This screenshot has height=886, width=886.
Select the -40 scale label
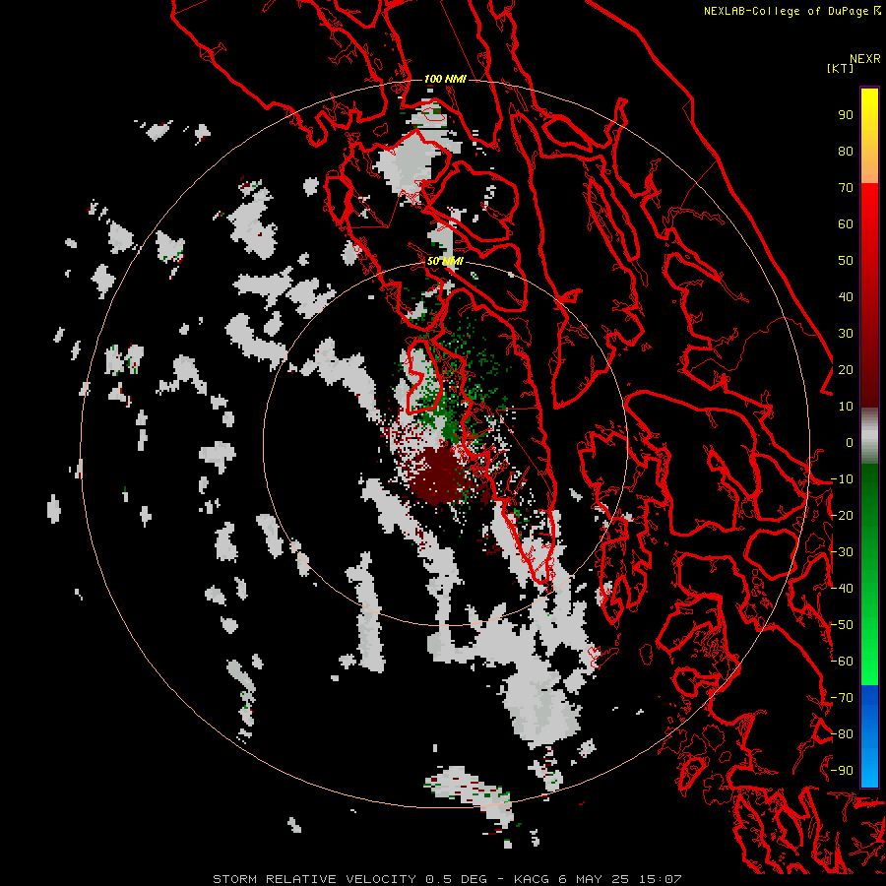(x=842, y=589)
